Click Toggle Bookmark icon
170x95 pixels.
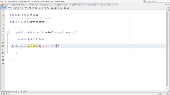tap(48, 8)
